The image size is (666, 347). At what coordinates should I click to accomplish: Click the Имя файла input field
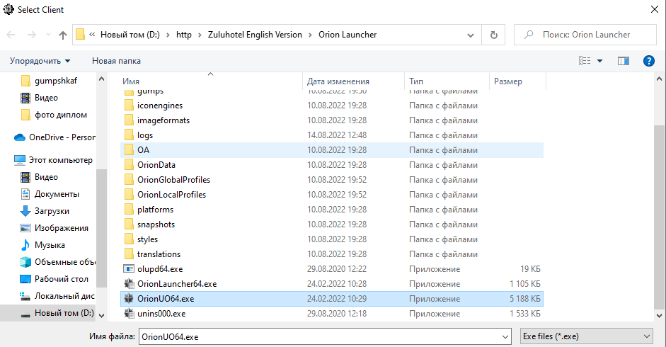[x=319, y=337]
